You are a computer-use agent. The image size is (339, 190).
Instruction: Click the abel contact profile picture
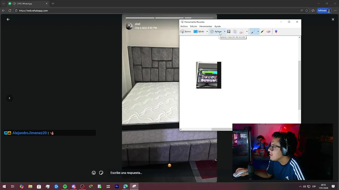[129, 26]
